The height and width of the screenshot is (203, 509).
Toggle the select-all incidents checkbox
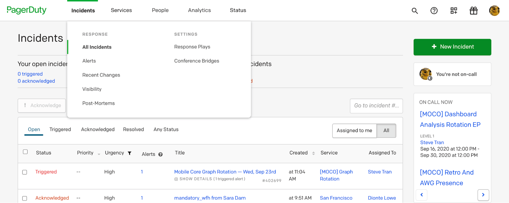(x=25, y=152)
